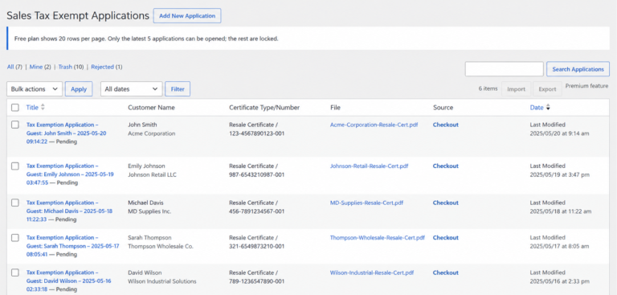Select the Michael Davis application checkbox
This screenshot has width=617, height=295.
(x=15, y=203)
